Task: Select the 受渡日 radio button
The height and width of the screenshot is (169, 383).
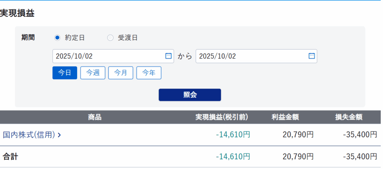Action: pyautogui.click(x=110, y=38)
